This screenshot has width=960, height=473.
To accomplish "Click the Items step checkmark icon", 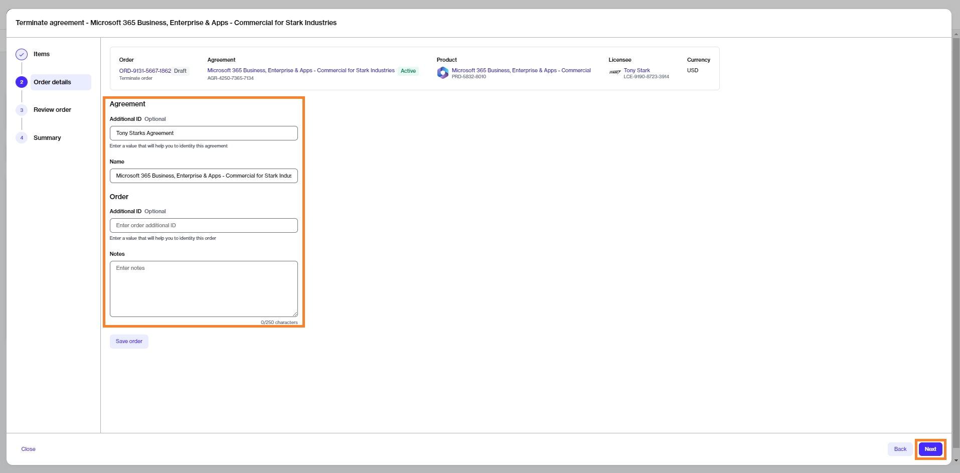I will (x=22, y=54).
